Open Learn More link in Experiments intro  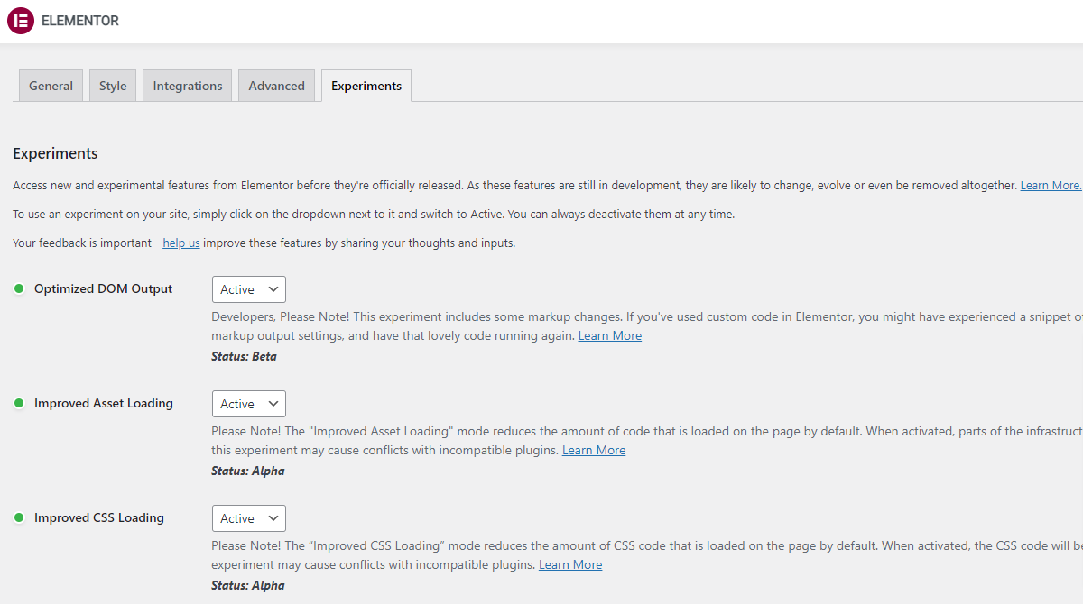point(1050,185)
